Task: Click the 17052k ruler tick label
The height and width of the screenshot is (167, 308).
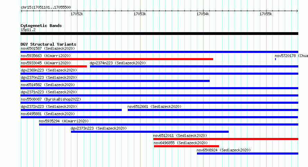Action: pos(77,14)
